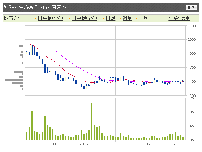Click the second-tallest volume bar in 2013
The width and height of the screenshot is (202, 152).
(x=45, y=128)
